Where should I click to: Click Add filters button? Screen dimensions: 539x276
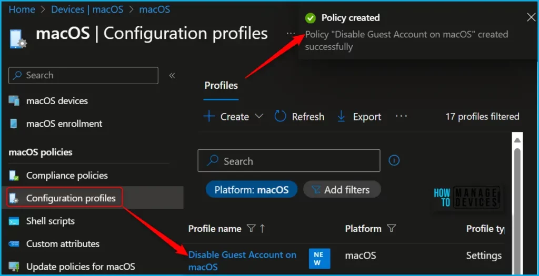tap(342, 189)
